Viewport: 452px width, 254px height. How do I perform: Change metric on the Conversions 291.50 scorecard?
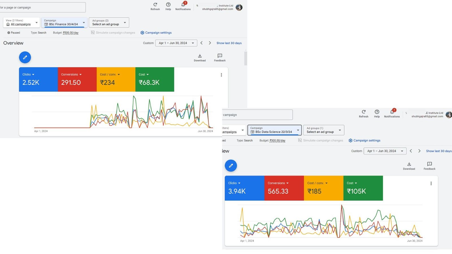tap(71, 75)
